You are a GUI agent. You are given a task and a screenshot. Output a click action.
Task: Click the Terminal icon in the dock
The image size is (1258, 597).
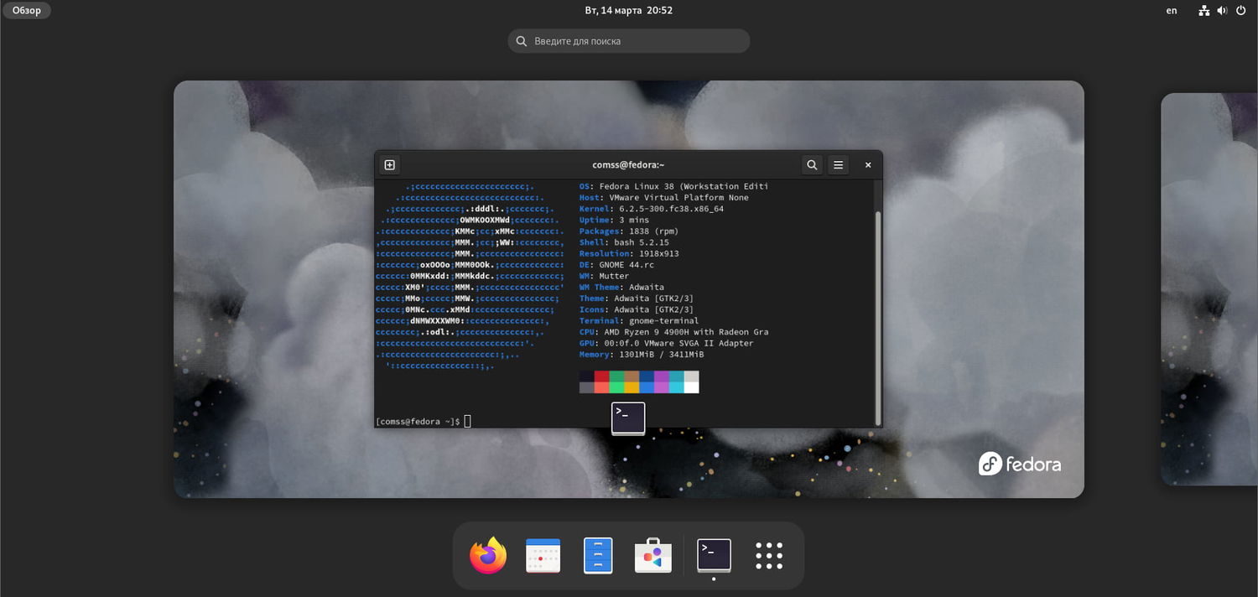[714, 555]
